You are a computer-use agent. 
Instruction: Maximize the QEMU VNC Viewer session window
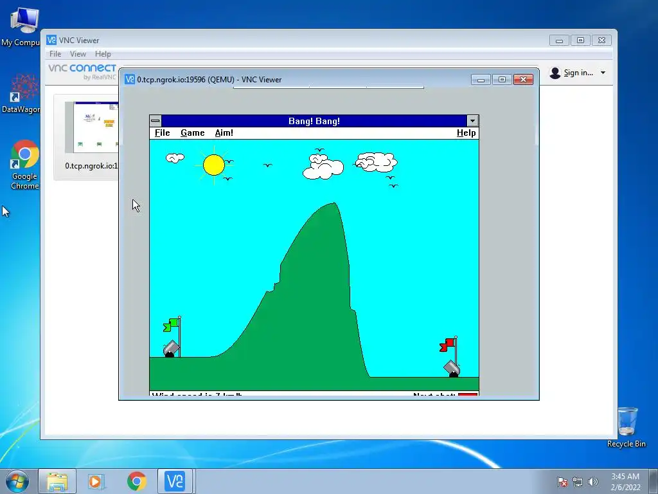coord(502,79)
